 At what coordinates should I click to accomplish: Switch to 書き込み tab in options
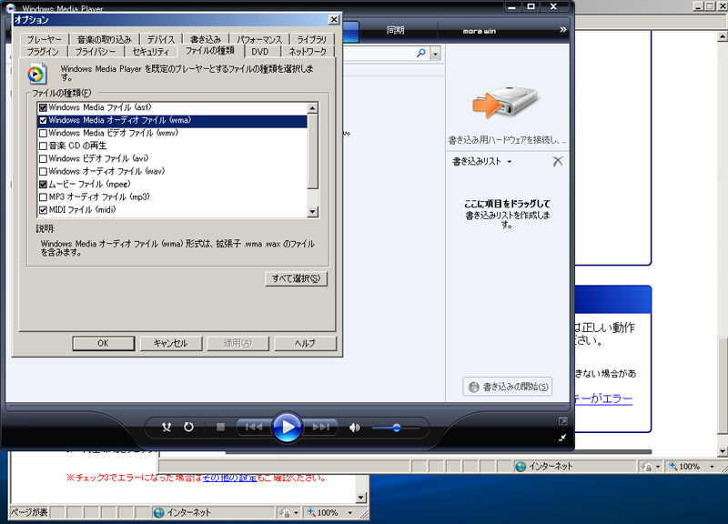click(206, 39)
